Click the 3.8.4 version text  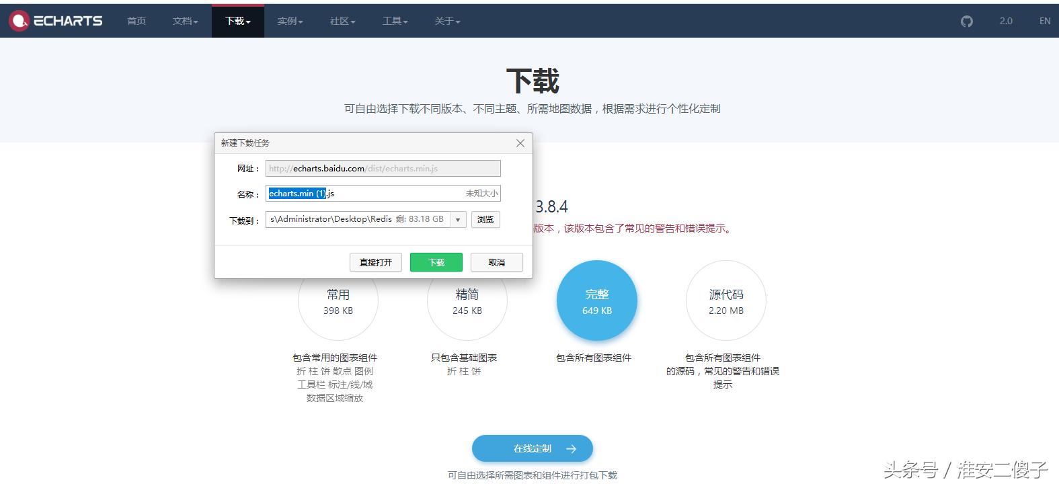(551, 207)
